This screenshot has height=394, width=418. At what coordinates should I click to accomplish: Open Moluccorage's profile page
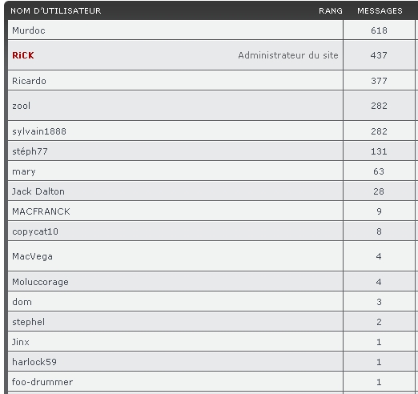tap(40, 282)
